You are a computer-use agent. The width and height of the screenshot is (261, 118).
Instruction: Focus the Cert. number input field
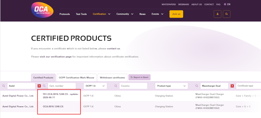pos(62,86)
